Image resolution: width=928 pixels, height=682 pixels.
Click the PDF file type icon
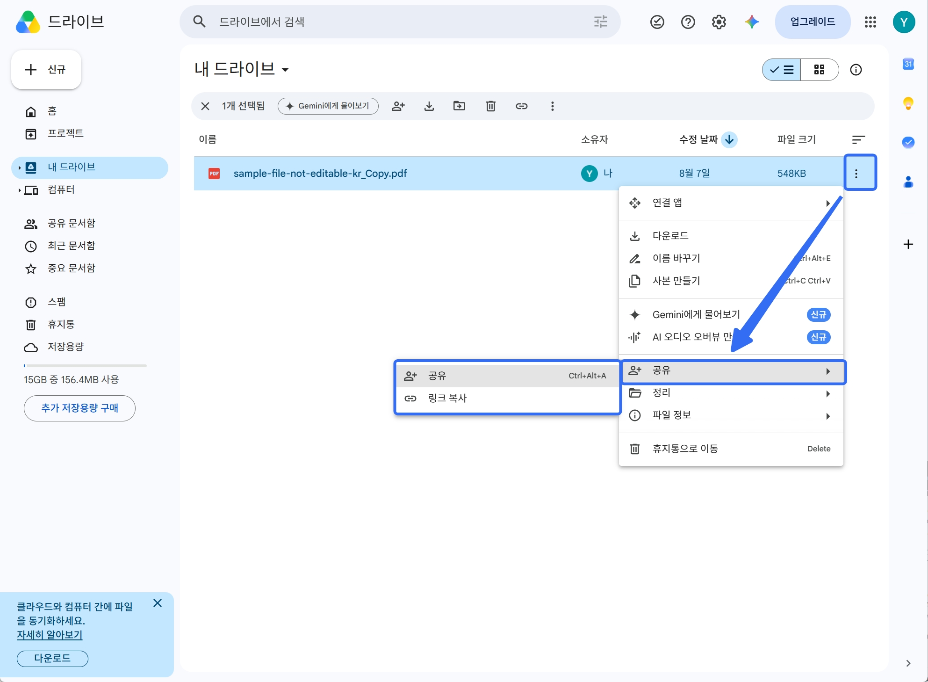point(214,174)
